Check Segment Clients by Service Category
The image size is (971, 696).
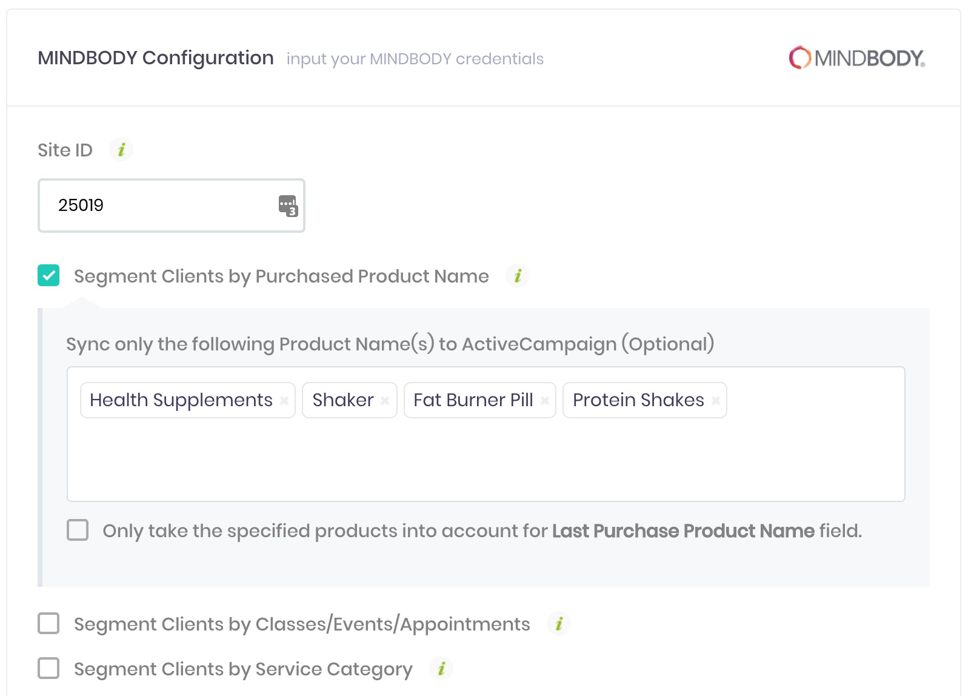tap(48, 668)
